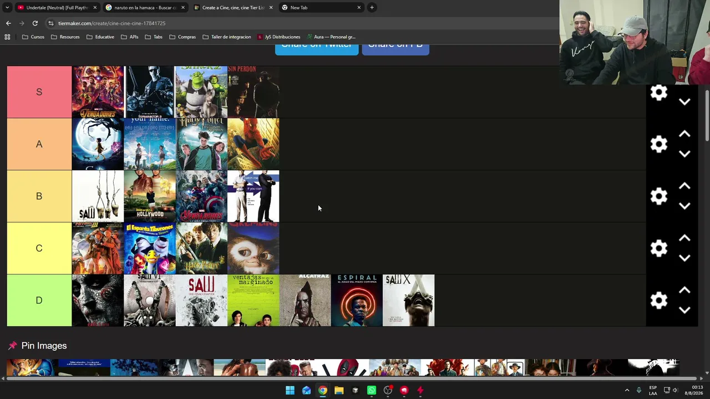The height and width of the screenshot is (399, 710).
Task: Click the red S tier label
Action: tap(39, 92)
